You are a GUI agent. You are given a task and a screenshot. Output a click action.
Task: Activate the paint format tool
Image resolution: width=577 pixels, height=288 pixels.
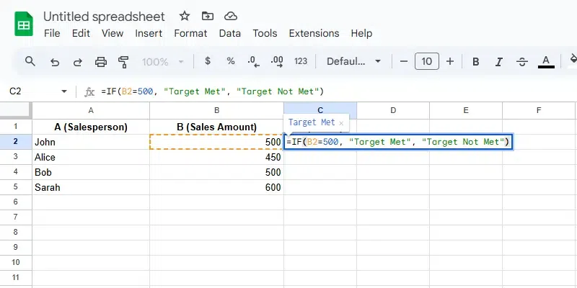point(123,61)
